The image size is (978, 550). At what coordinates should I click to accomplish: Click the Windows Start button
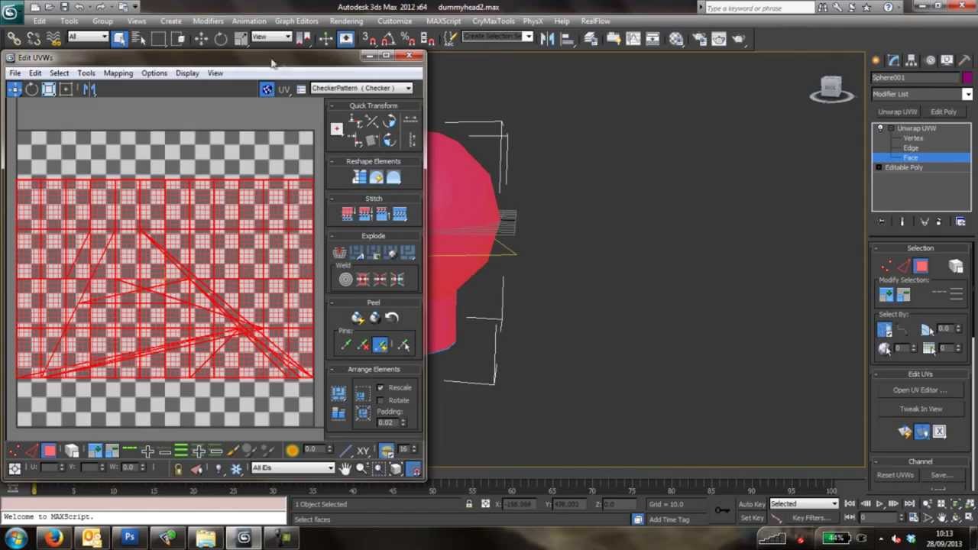16,539
